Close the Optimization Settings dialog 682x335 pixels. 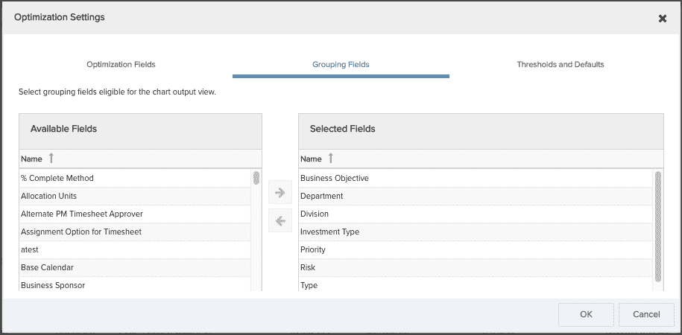pos(662,19)
